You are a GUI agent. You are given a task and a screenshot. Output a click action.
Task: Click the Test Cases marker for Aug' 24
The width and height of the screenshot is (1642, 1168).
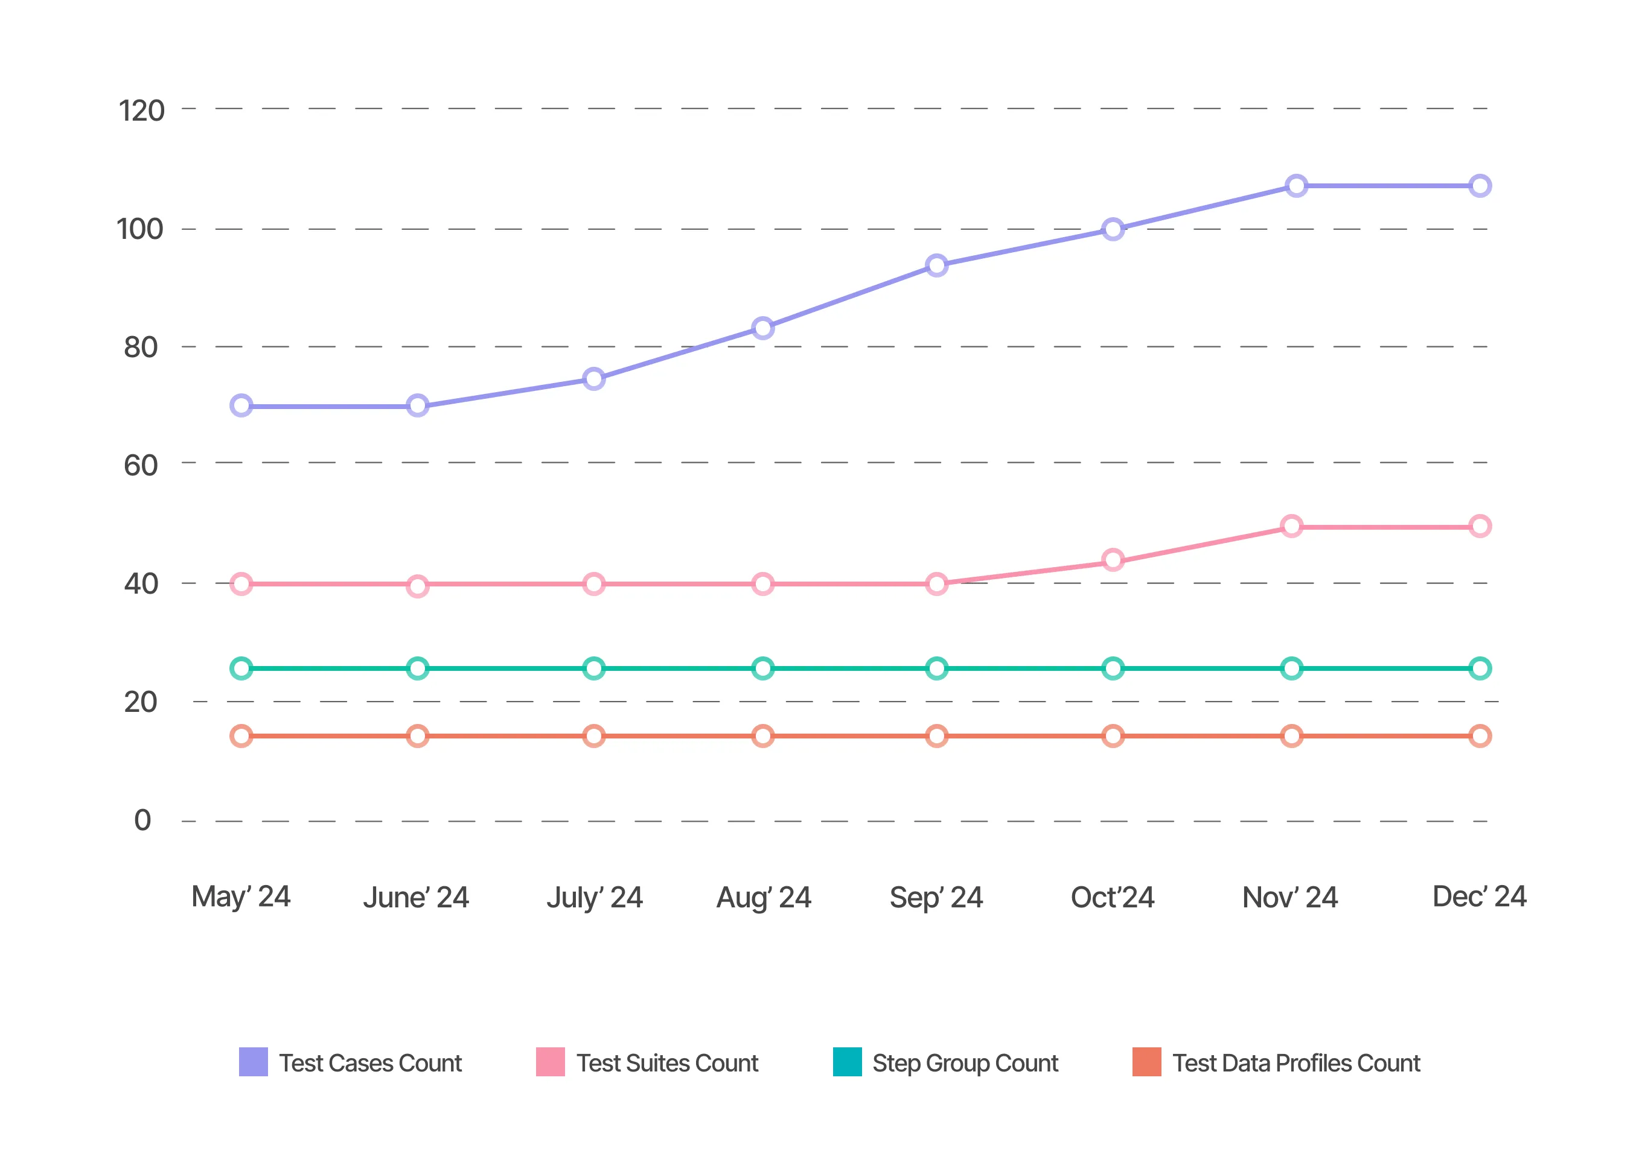(x=762, y=328)
